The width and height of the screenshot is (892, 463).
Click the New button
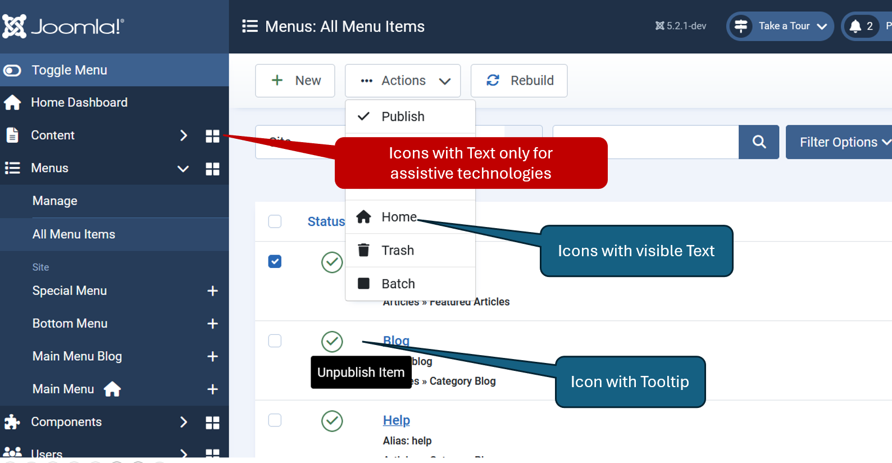[x=295, y=80]
